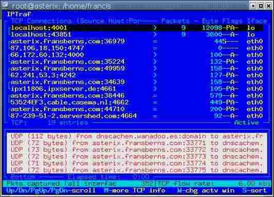Click the IPTraf title label
The image size is (274, 197).
(x=19, y=14)
